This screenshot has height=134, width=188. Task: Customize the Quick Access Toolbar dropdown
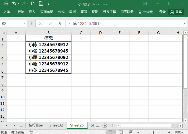48,4
